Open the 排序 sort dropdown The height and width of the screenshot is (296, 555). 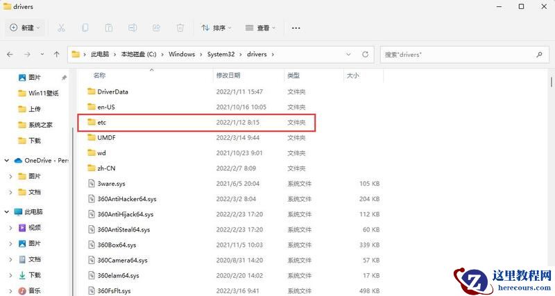pos(216,28)
